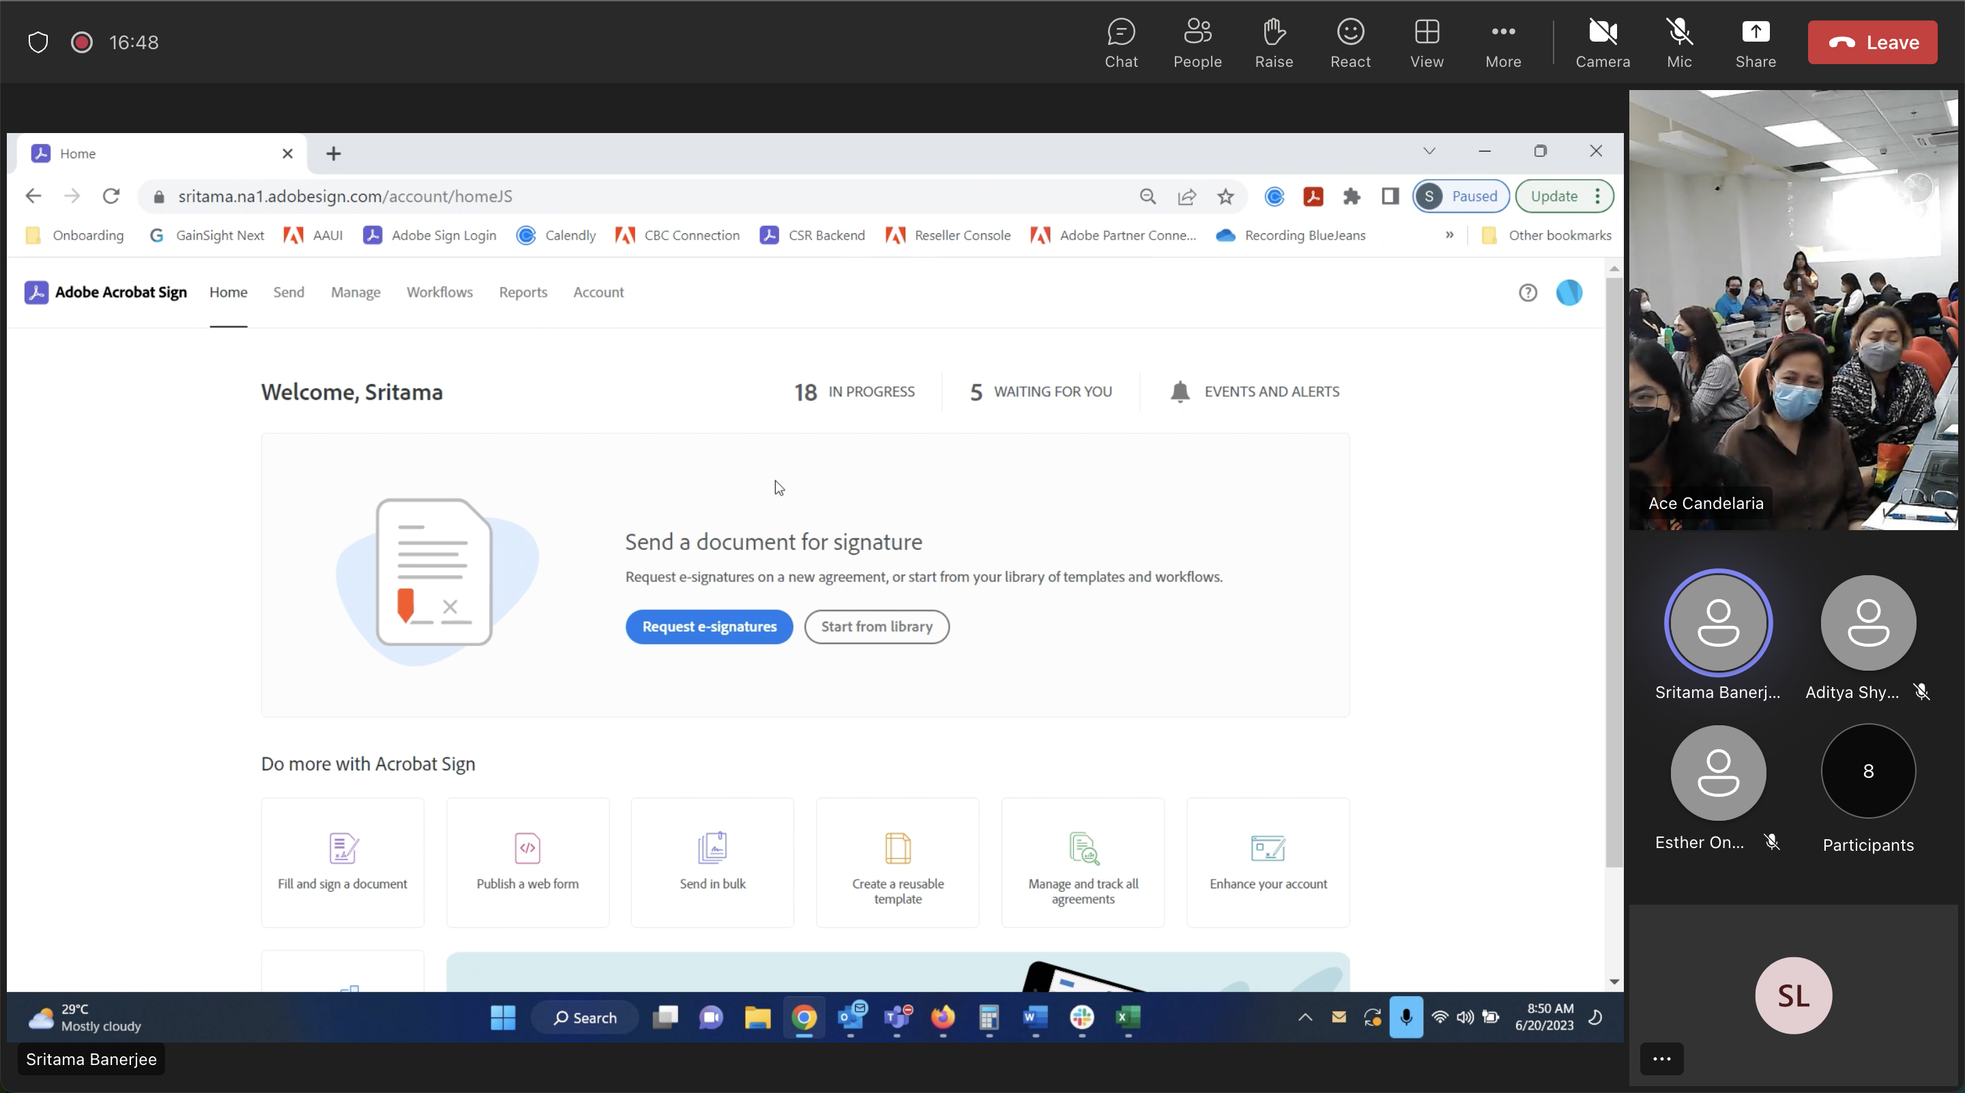The height and width of the screenshot is (1093, 1965).
Task: Open the Adobe Acrobat extension icon
Action: coord(1313,196)
